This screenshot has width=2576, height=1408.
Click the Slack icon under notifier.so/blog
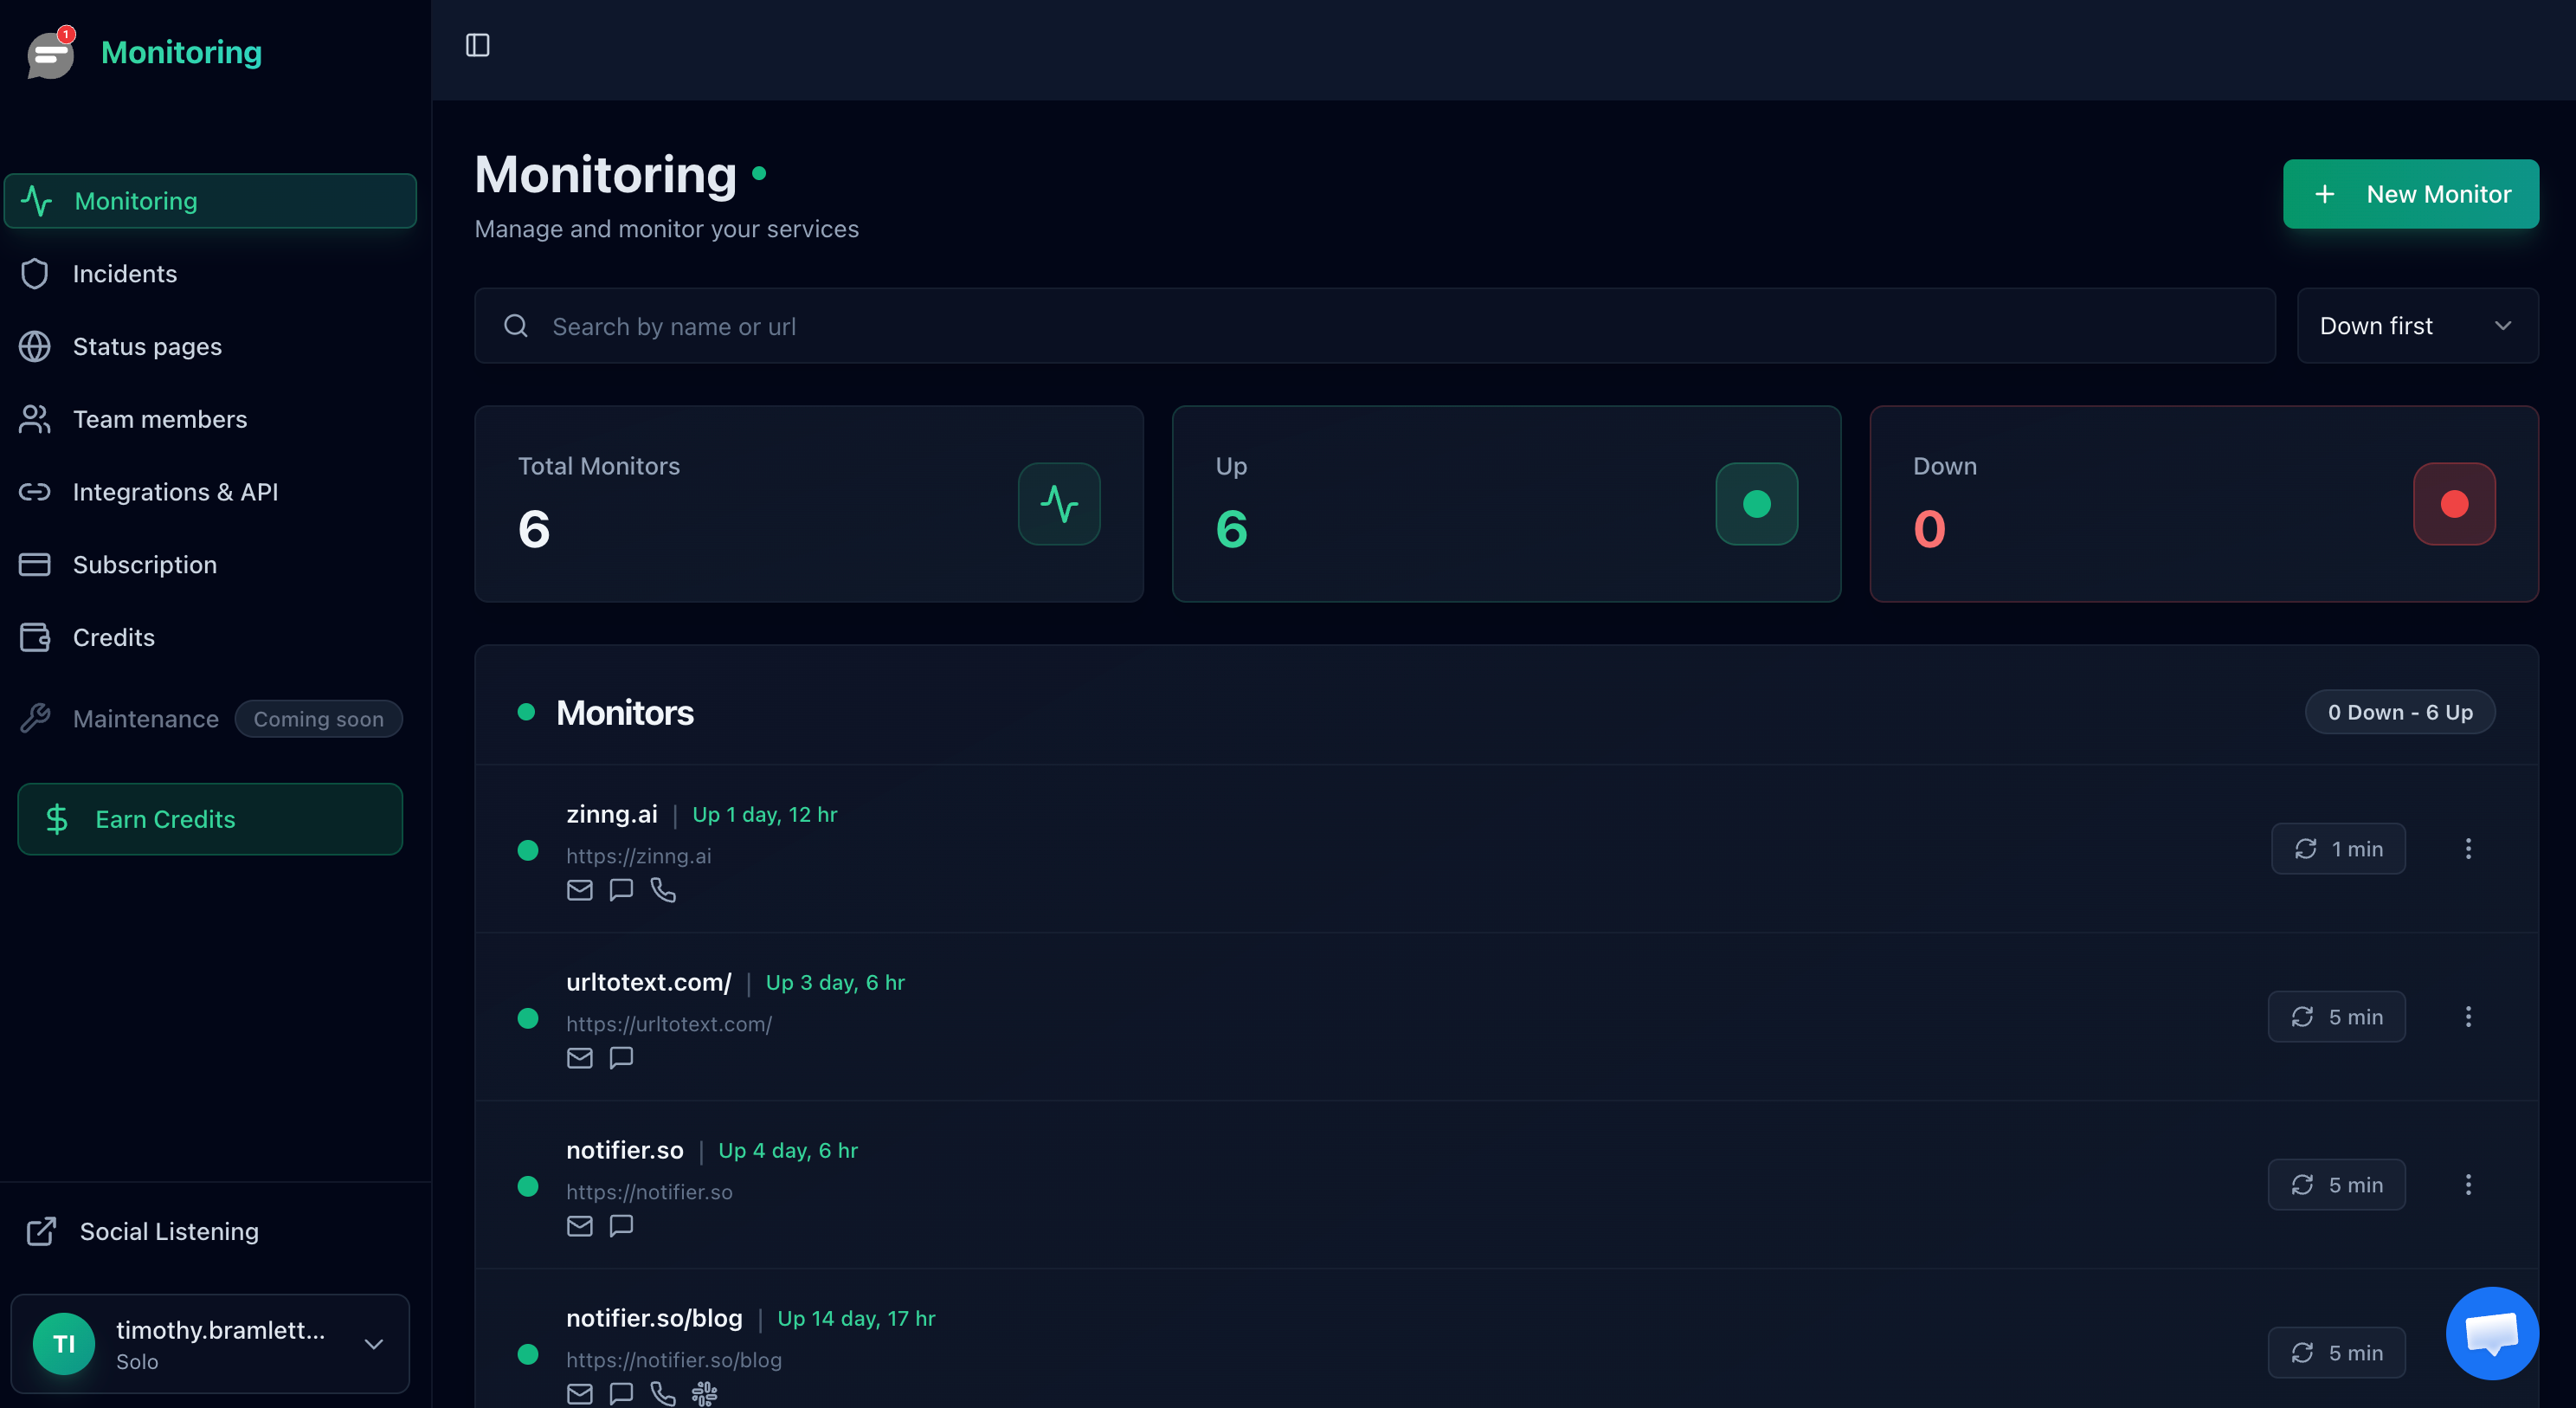coord(704,1393)
